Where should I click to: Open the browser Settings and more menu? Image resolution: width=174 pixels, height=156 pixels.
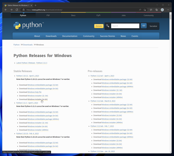click(x=168, y=10)
